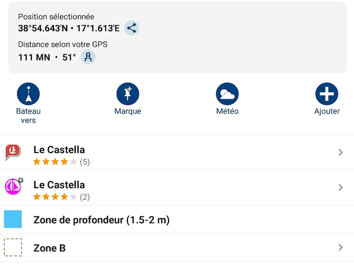Tap the share icon next to coordinates

point(131,28)
